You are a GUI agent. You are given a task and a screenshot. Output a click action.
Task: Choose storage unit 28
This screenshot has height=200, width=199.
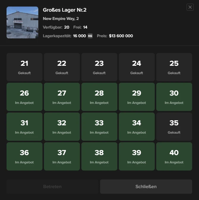99,97
